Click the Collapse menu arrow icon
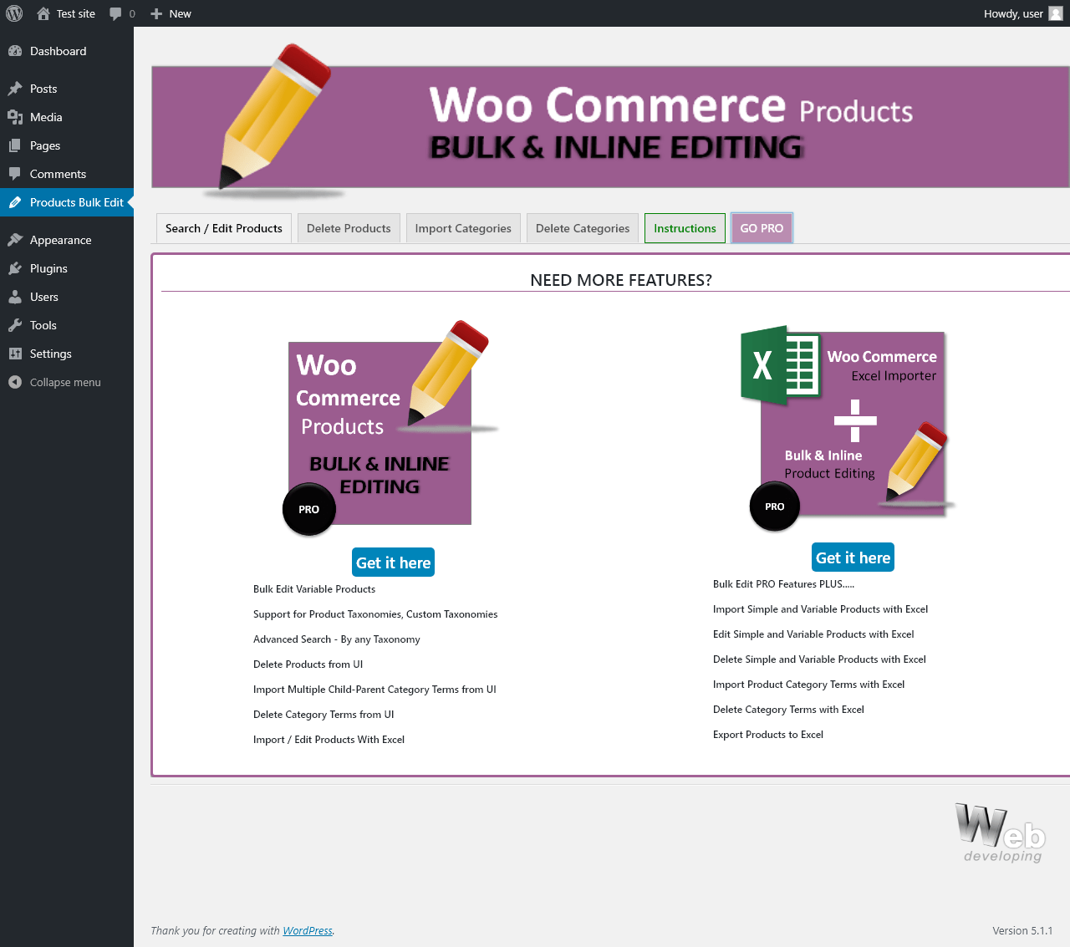 coord(15,382)
